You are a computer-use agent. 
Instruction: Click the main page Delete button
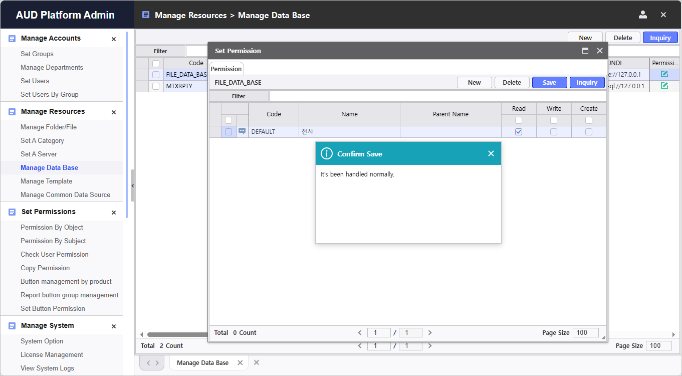[623, 38]
